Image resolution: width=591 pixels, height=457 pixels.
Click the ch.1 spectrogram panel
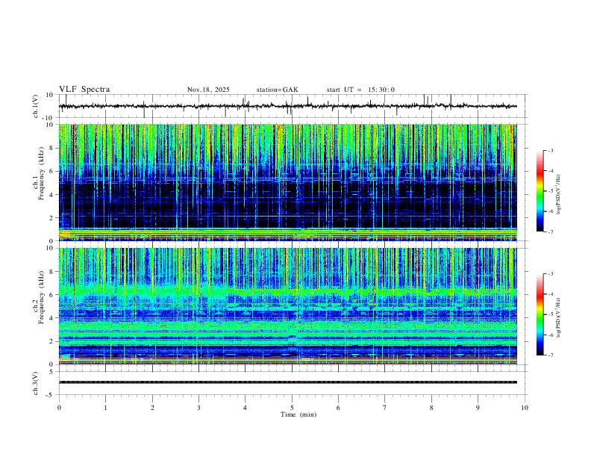[288, 182]
